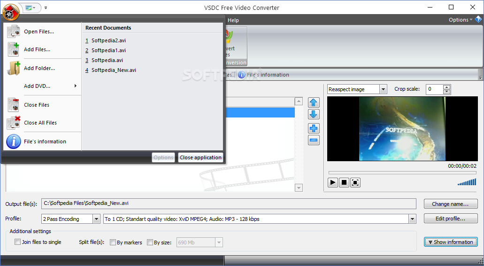Click the video preview thumbnail

click(402, 129)
